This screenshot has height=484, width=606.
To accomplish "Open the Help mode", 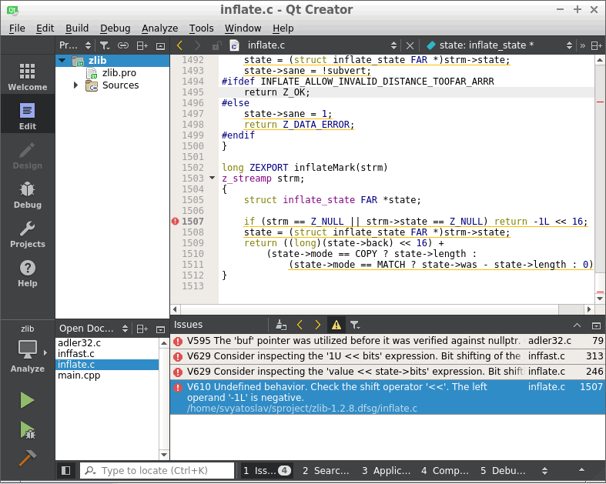I will pos(28,273).
